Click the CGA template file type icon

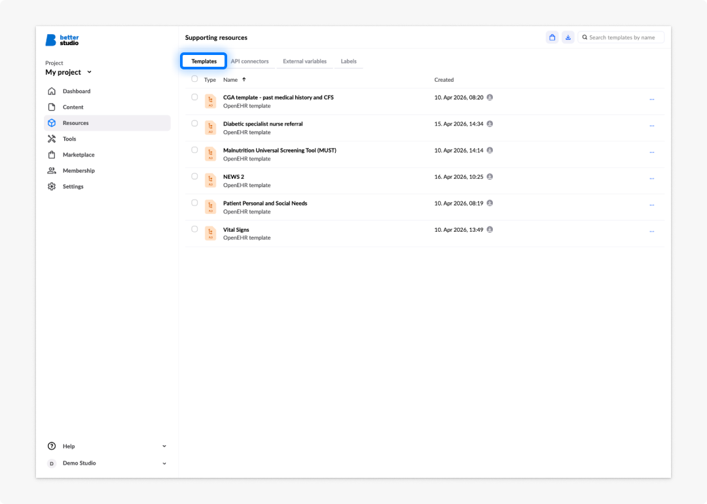pyautogui.click(x=211, y=101)
